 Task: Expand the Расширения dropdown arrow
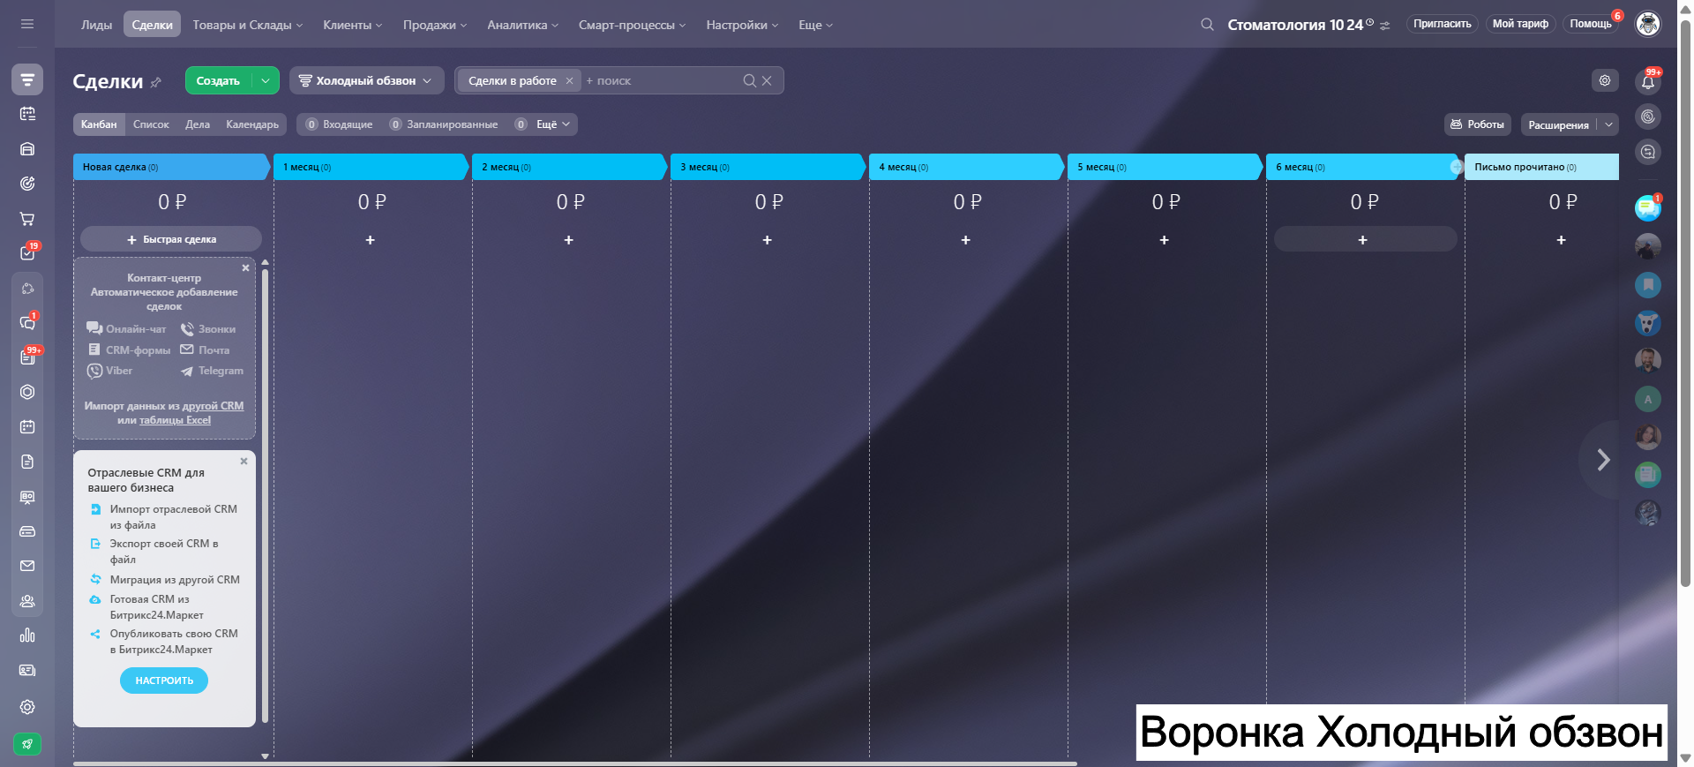coord(1608,124)
